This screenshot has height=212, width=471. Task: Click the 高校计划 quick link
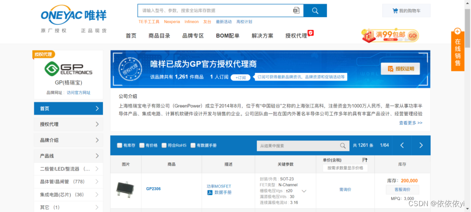coord(244,22)
